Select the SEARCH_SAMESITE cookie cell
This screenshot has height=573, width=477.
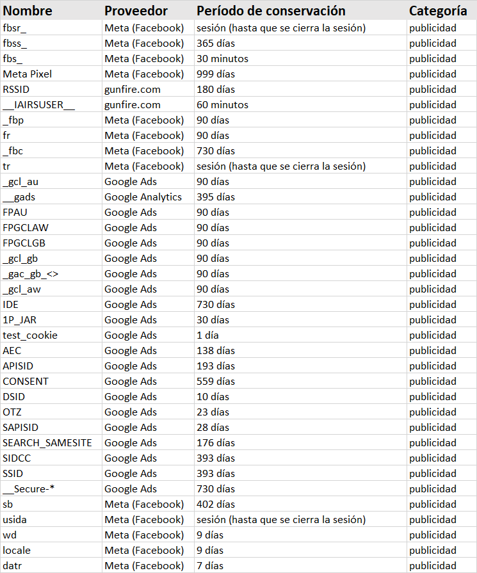pos(47,443)
